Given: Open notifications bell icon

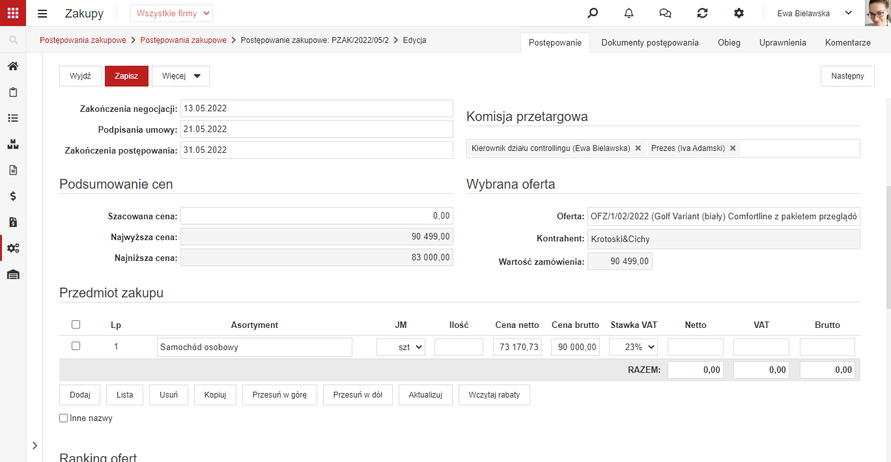Looking at the screenshot, I should [x=629, y=13].
